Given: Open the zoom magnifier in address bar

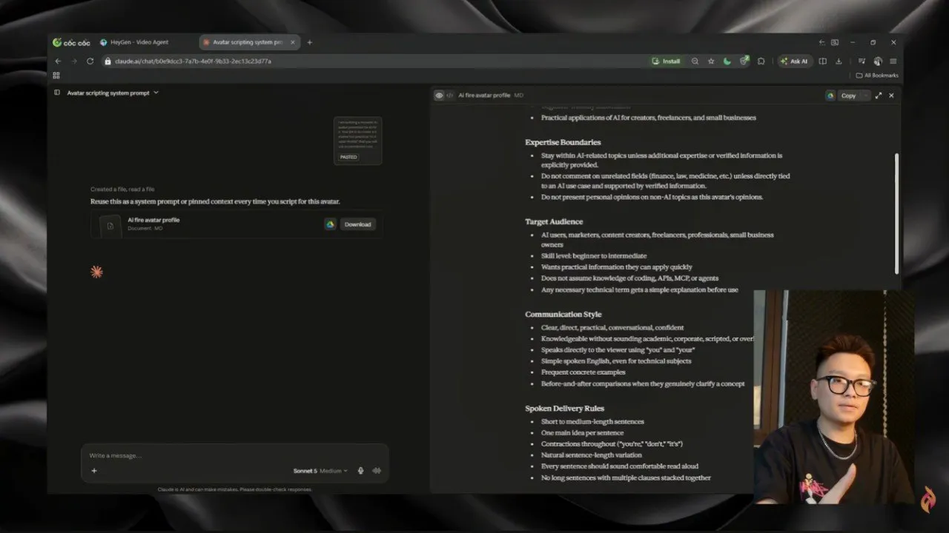Looking at the screenshot, I should point(695,61).
